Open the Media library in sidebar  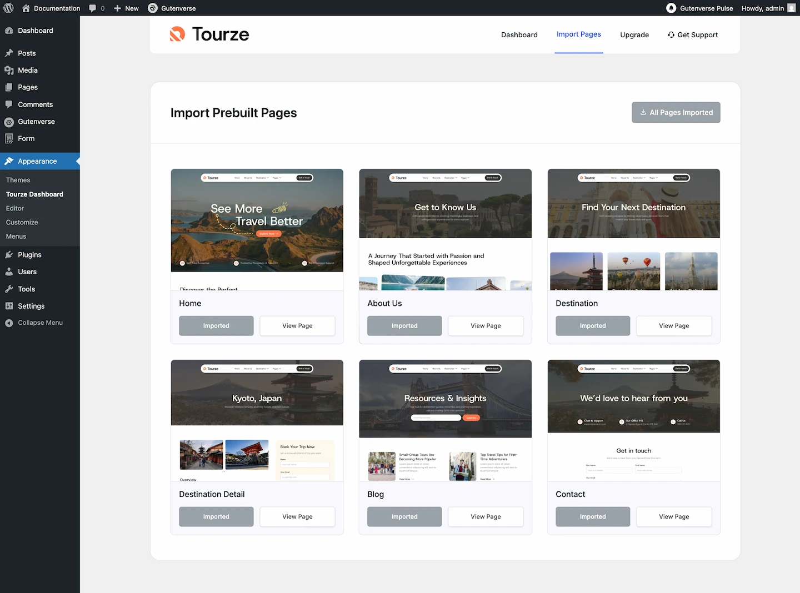pyautogui.click(x=27, y=70)
